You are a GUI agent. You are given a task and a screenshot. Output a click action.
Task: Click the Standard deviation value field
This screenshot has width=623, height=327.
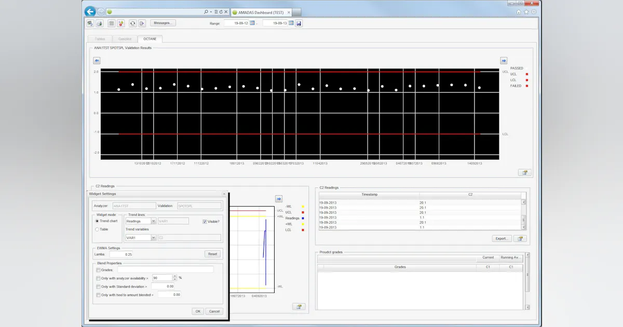click(x=162, y=286)
